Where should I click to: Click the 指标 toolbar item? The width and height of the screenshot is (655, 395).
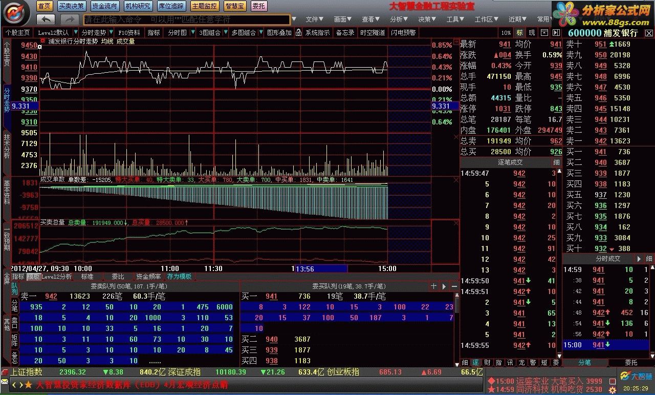[154, 32]
